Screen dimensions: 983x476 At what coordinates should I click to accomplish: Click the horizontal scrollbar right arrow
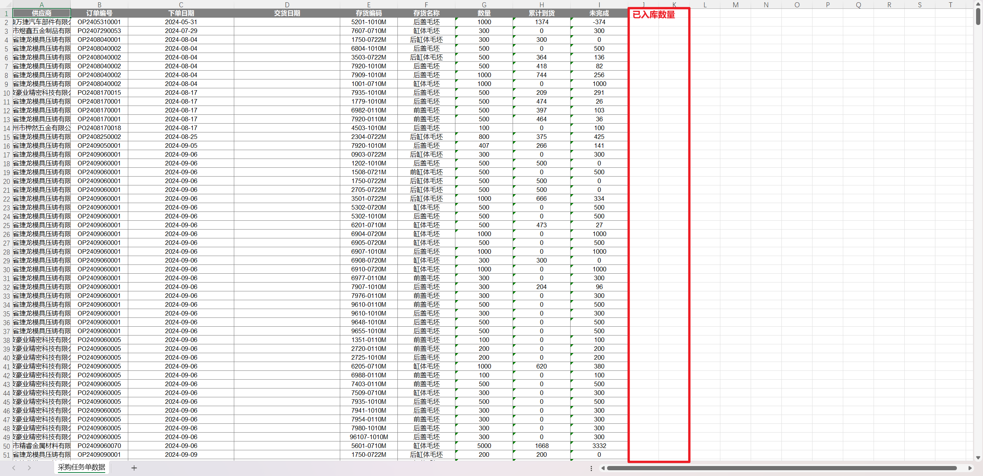point(970,468)
